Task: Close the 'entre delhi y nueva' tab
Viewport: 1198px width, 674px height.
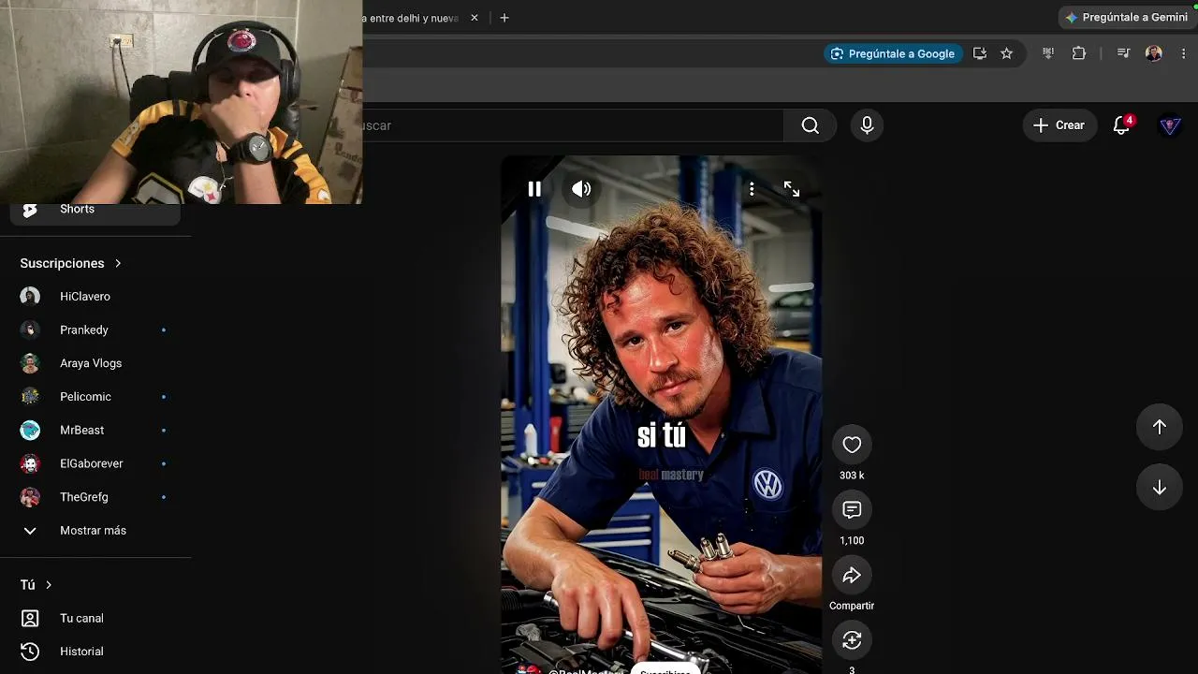Action: pyautogui.click(x=475, y=18)
